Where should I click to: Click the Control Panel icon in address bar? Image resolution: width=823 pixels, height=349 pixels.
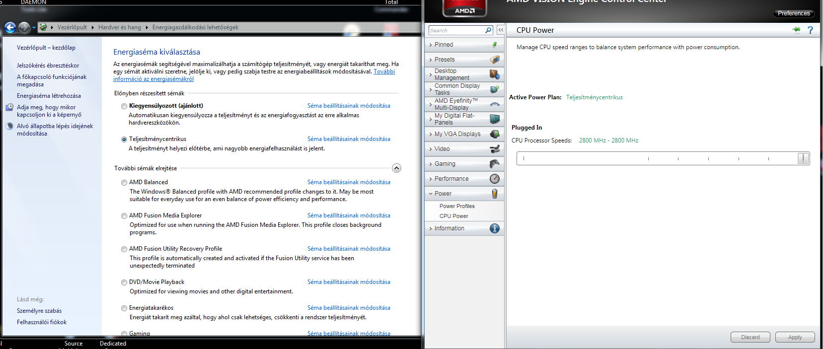point(43,27)
